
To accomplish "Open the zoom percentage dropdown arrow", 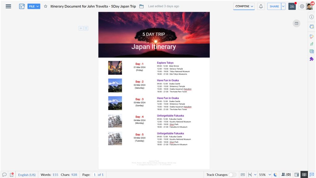I will (270, 175).
